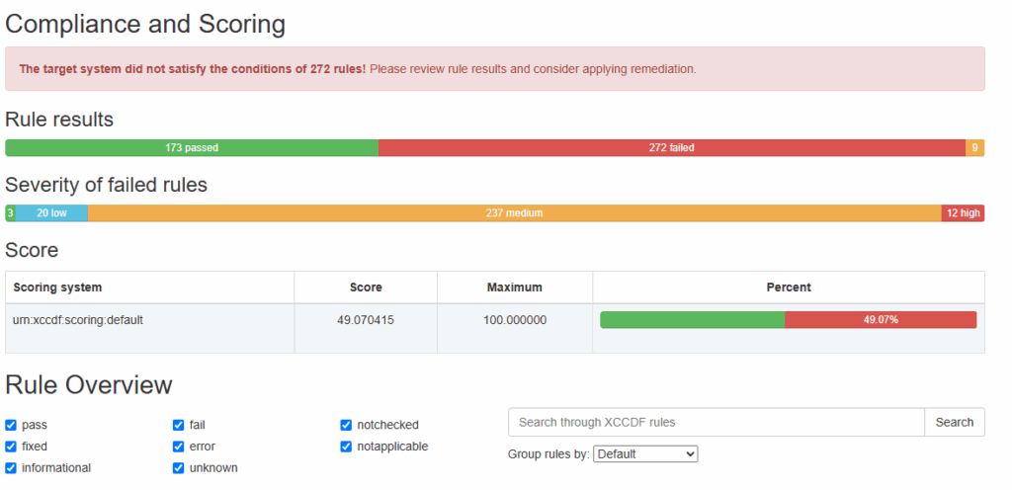Screen dimensions: 1012x490
Task: Click the 237 medium severity segment
Action: (514, 213)
